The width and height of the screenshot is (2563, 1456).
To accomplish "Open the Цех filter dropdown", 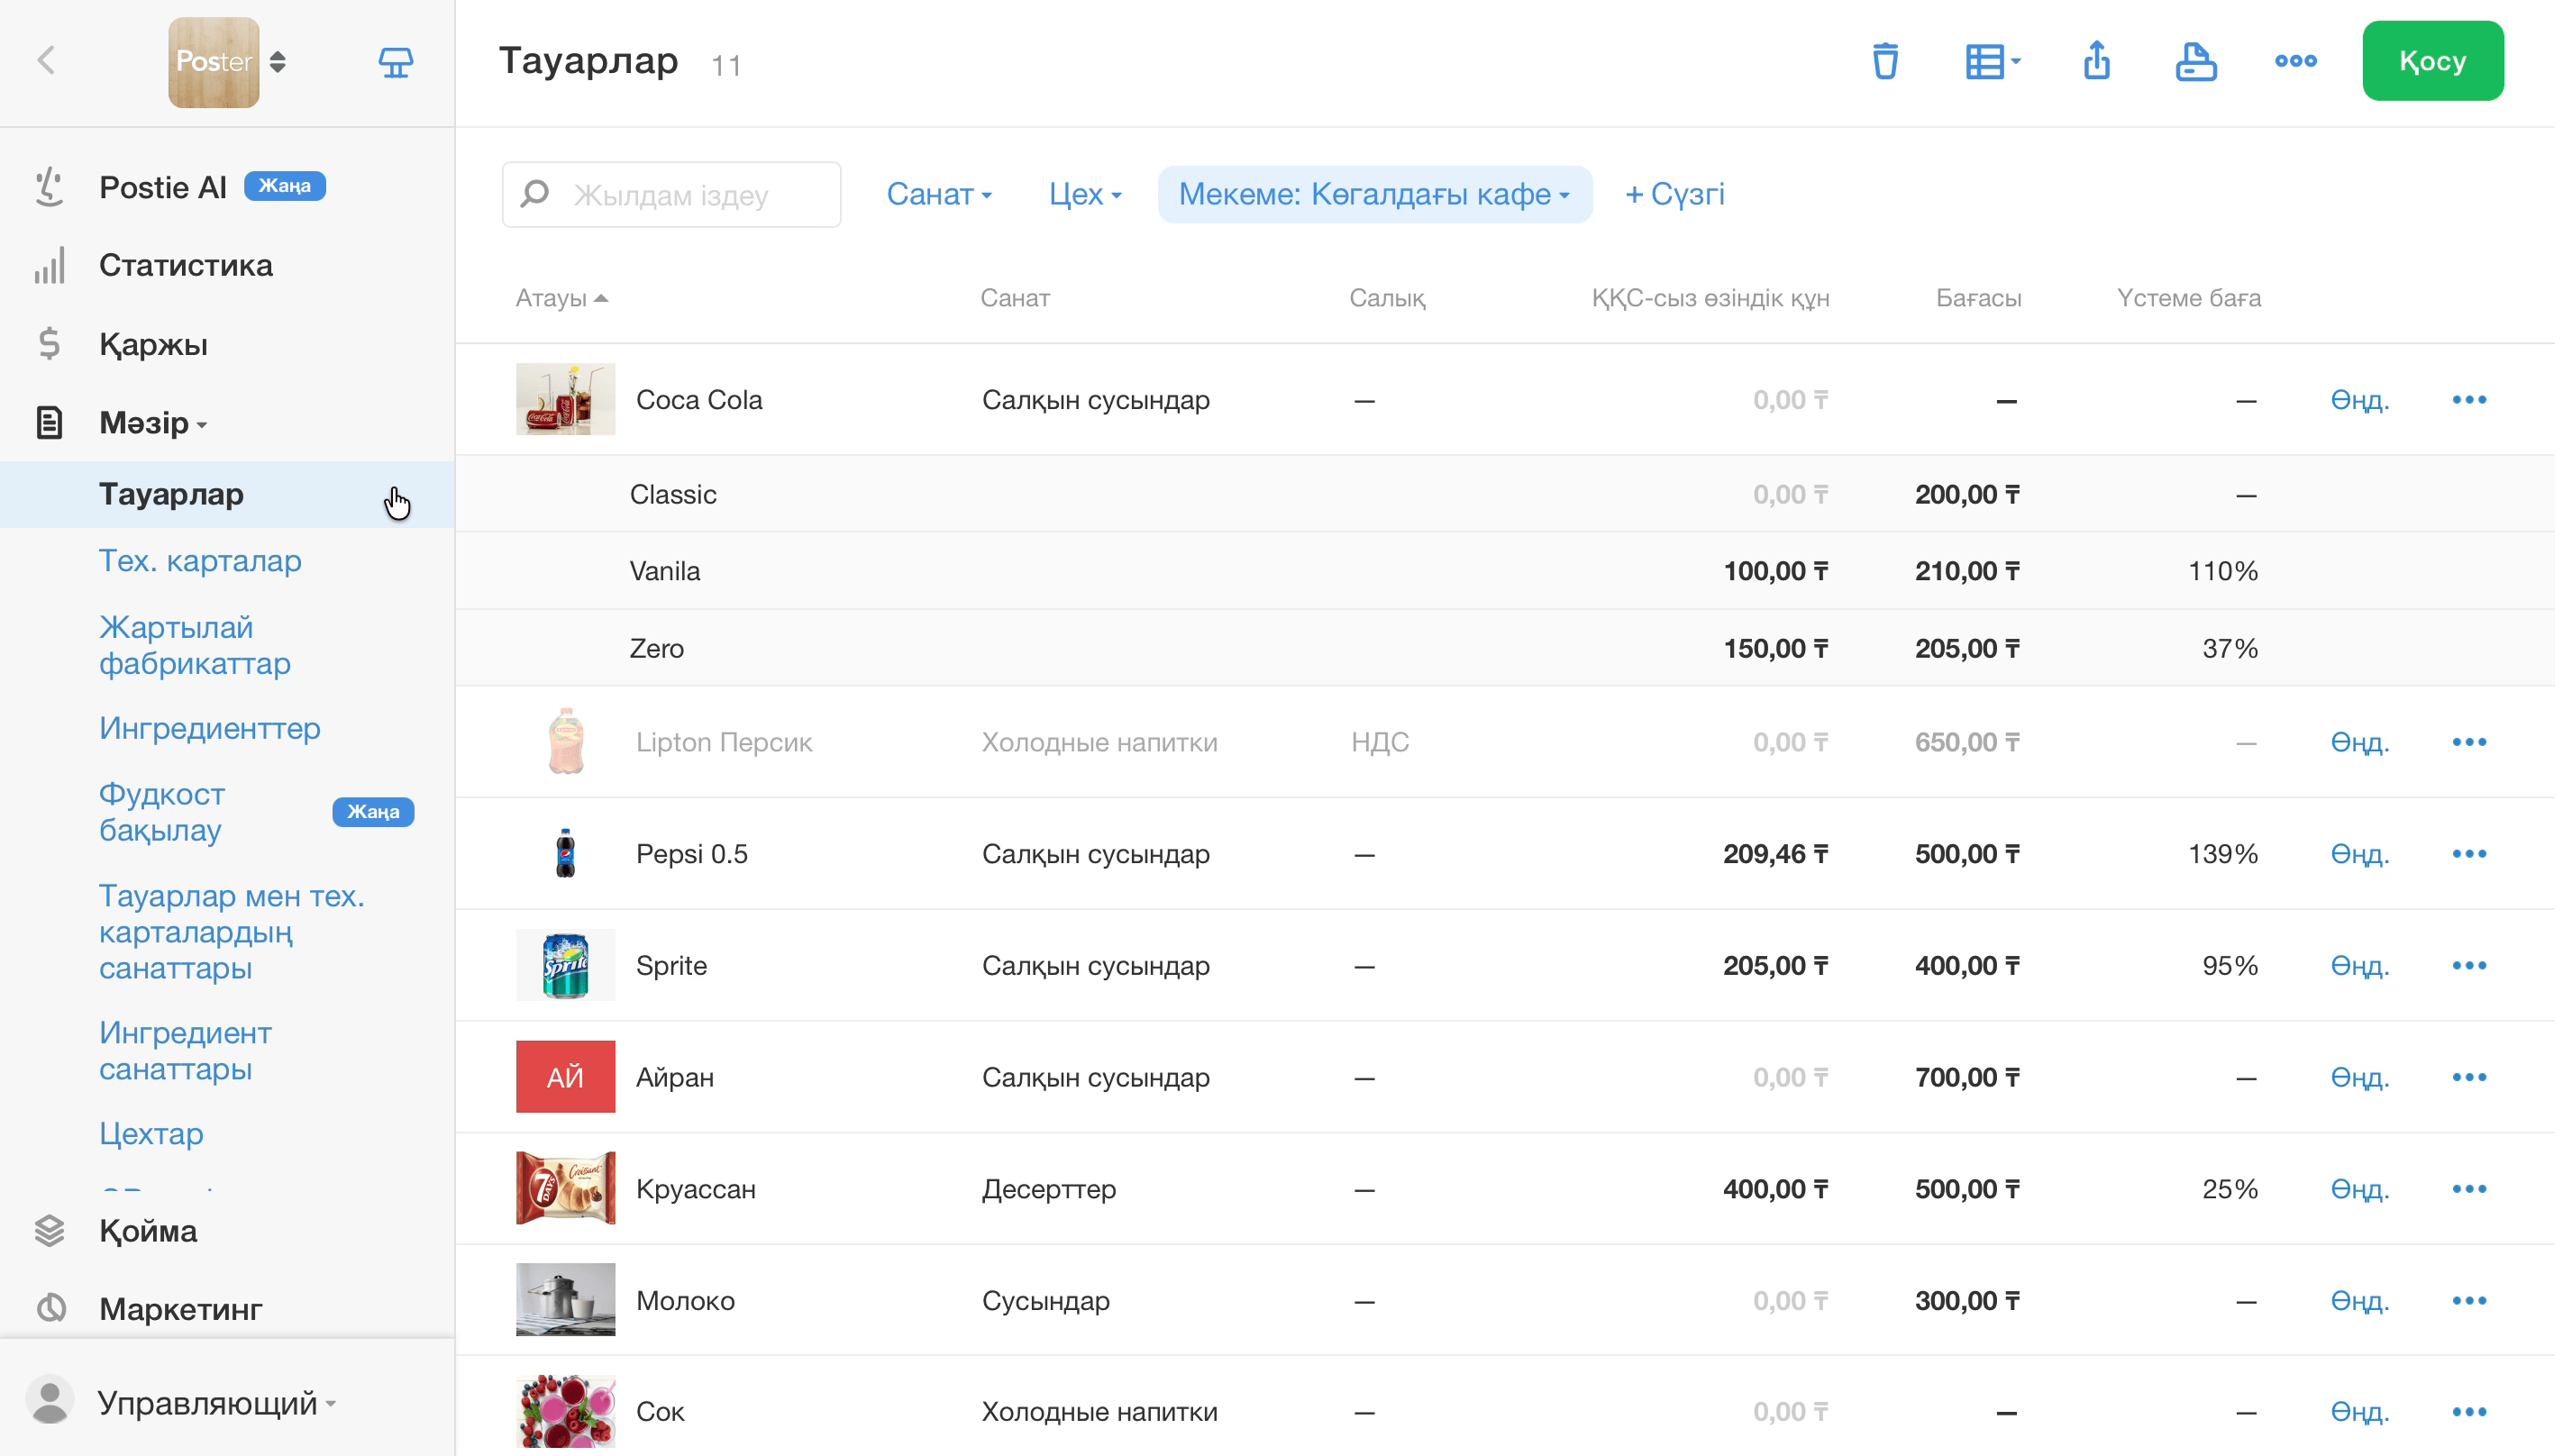I will pos(1085,194).
